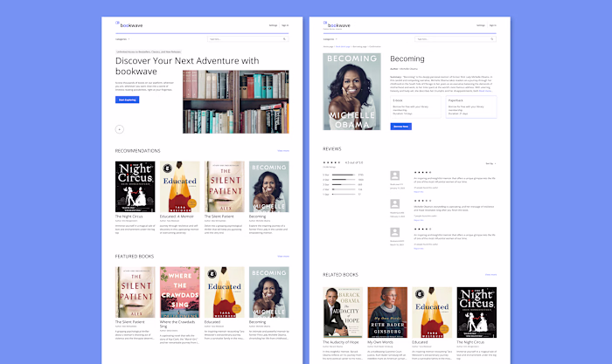This screenshot has width=612, height=364.
Task: Open the Educated cover in Related Books
Action: click(432, 312)
